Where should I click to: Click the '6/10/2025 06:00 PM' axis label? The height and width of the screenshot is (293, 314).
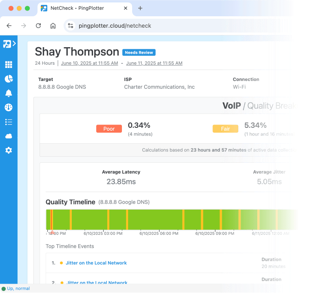[x=159, y=234]
